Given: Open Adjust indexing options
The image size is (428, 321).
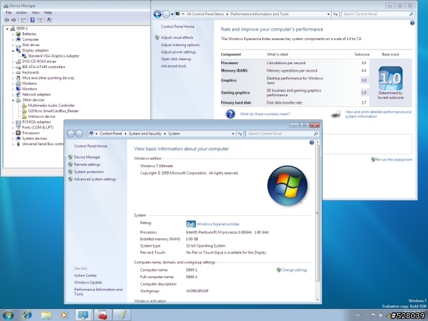Looking at the screenshot, I should pyautogui.click(x=180, y=45).
